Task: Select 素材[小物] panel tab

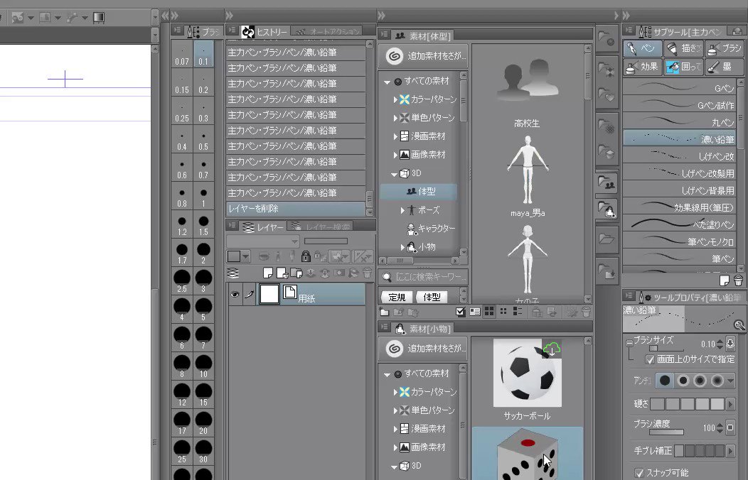Action: coord(422,328)
